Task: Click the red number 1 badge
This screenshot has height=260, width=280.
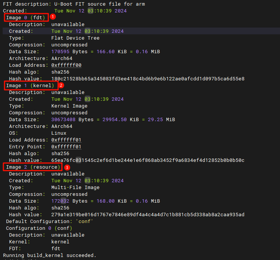Action: point(53,17)
